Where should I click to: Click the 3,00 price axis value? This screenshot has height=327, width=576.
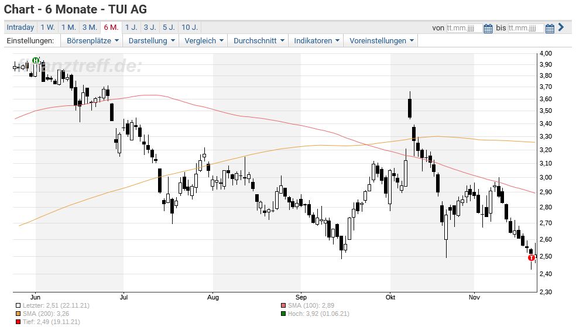pyautogui.click(x=546, y=178)
